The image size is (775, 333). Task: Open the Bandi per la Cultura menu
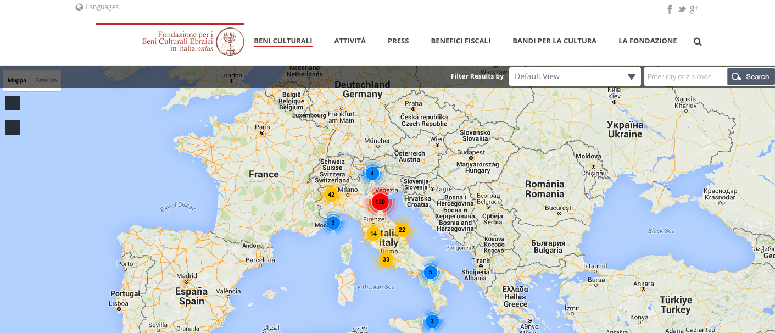pos(554,41)
